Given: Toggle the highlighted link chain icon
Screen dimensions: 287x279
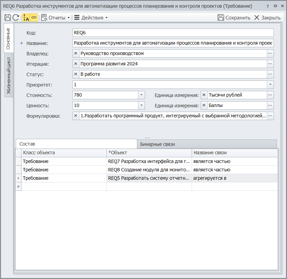Looking at the screenshot, I should point(34,17).
